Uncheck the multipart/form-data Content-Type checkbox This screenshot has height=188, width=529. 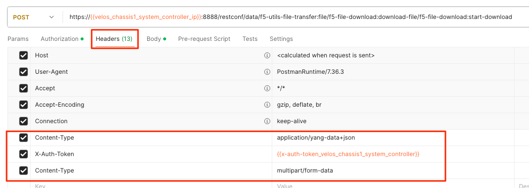click(x=24, y=171)
